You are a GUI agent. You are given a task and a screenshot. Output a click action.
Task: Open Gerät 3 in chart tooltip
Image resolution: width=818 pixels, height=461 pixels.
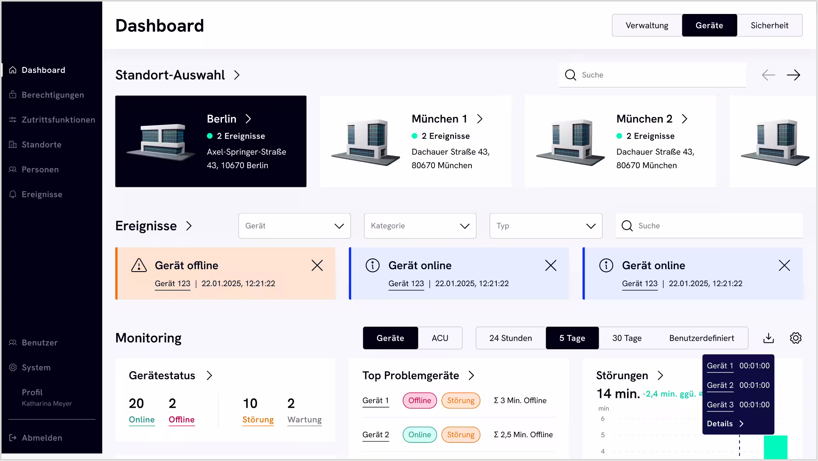coord(720,405)
